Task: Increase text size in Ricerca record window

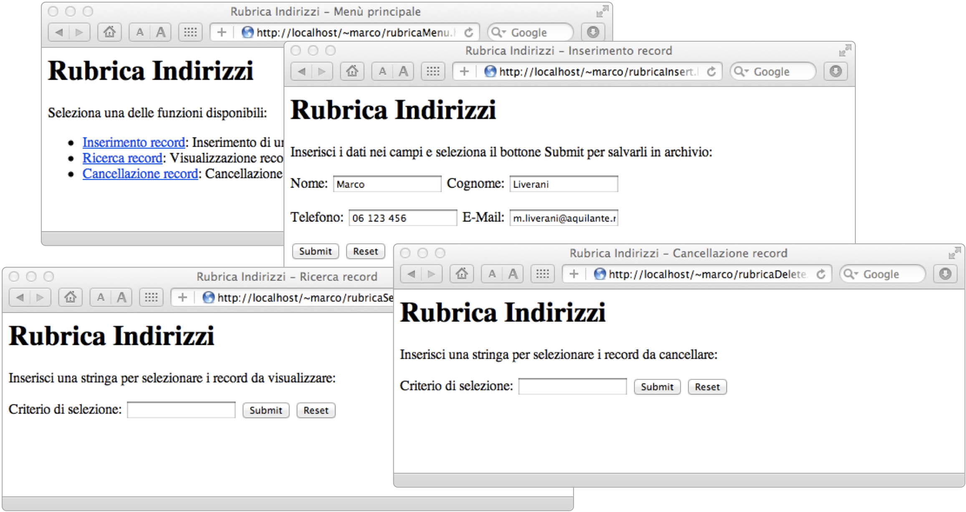Action: click(x=121, y=298)
